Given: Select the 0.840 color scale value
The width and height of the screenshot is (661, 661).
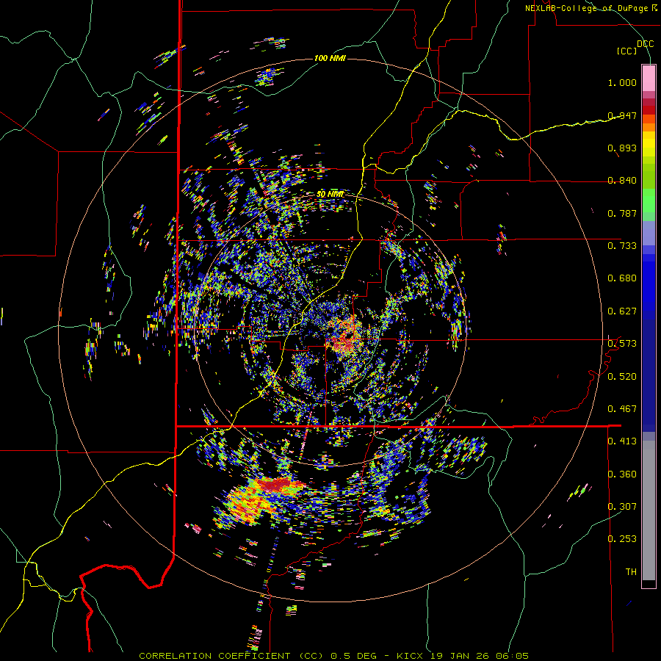Looking at the screenshot, I should (x=622, y=181).
